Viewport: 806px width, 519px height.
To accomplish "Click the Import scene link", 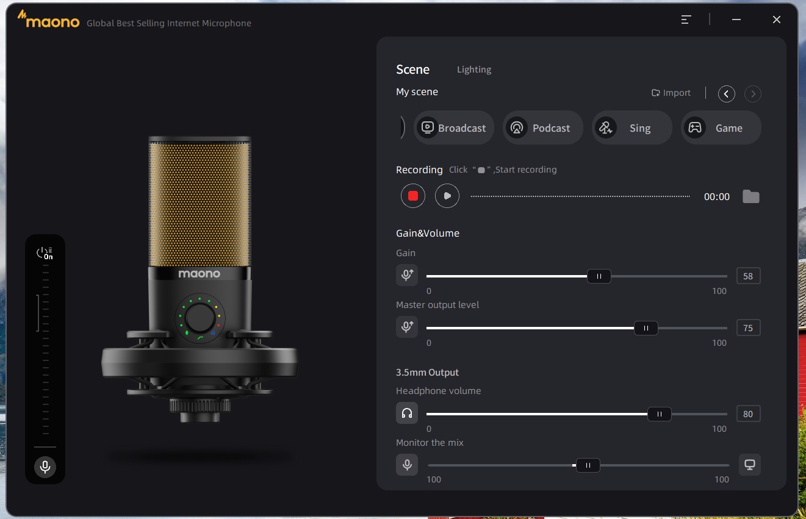I will (671, 93).
